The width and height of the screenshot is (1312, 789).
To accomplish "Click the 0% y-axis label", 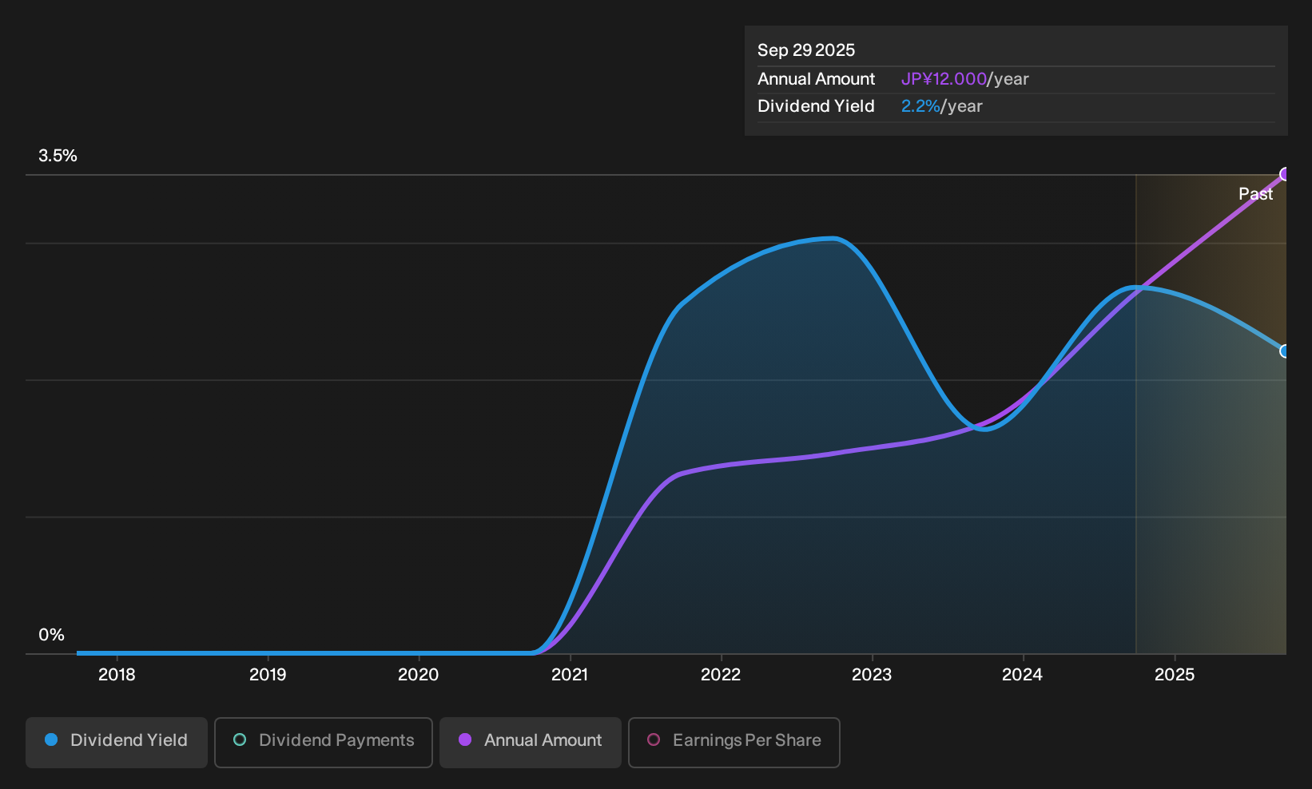I will click(51, 635).
